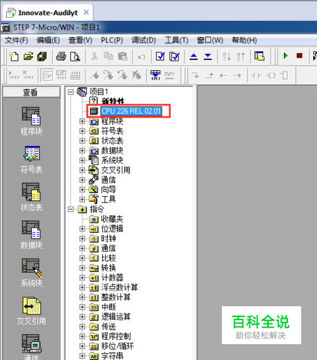Switch to the Innovate-Audilyt tab
The image size is (317, 360).
pos(48,13)
